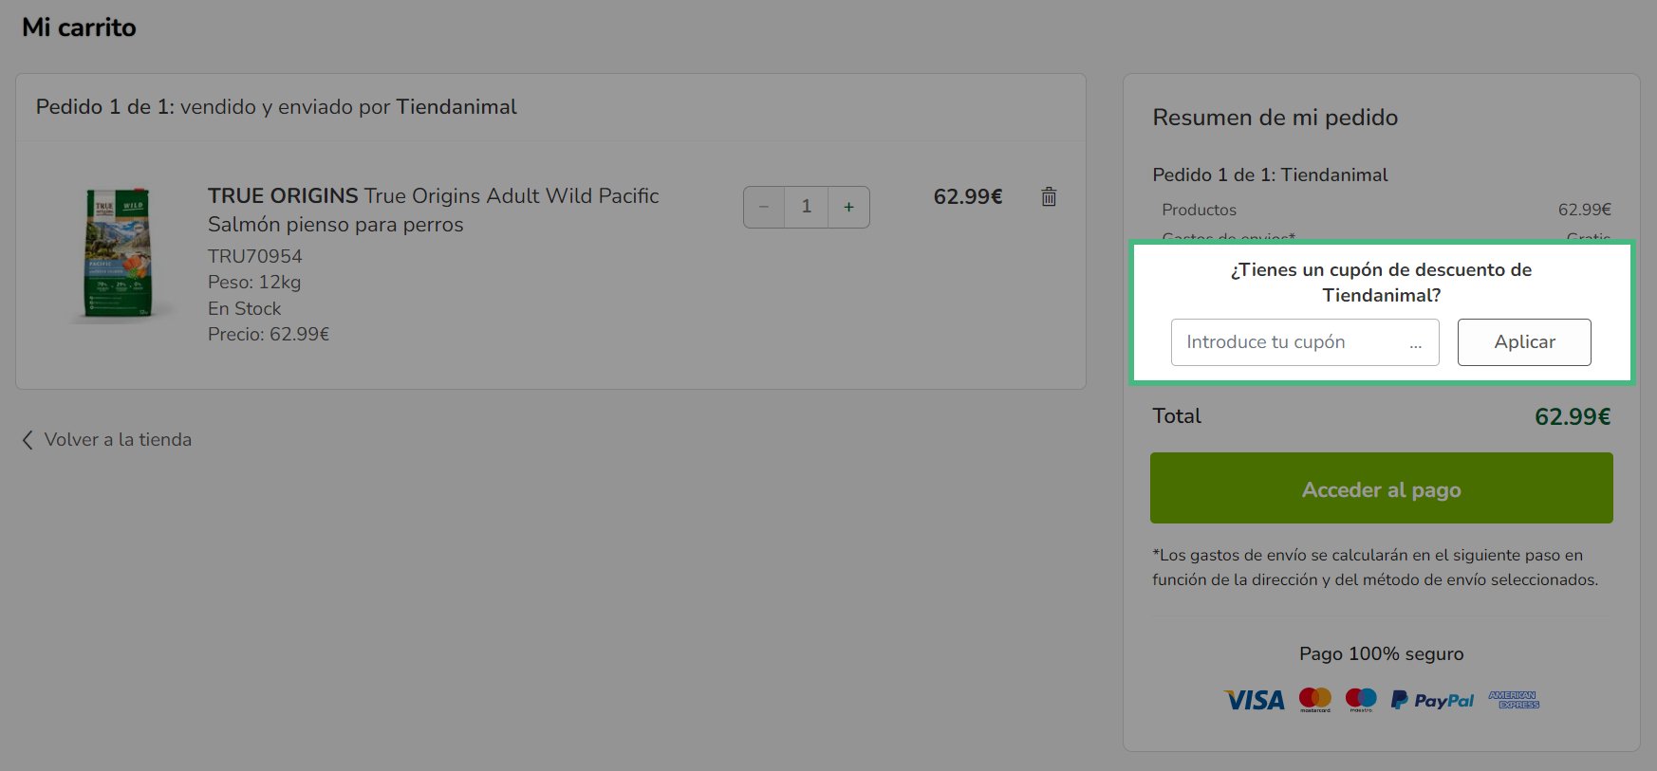Select the Mi carrito heading
Screen dimensions: 1657x771
click(x=79, y=28)
